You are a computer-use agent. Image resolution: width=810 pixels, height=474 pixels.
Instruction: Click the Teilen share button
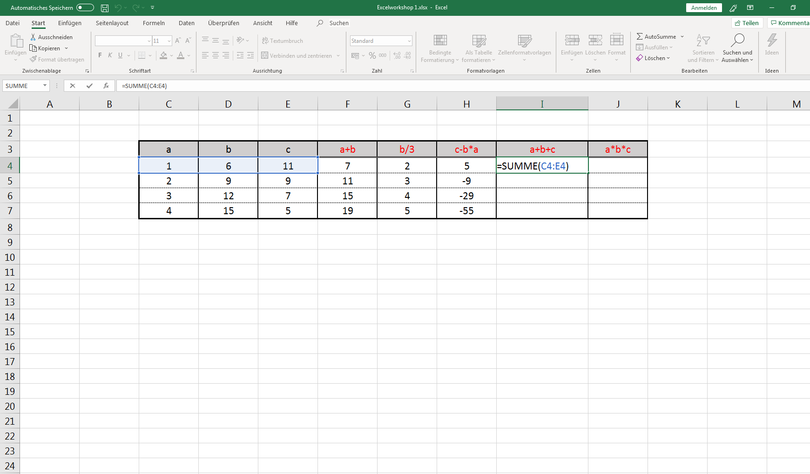[747, 23]
